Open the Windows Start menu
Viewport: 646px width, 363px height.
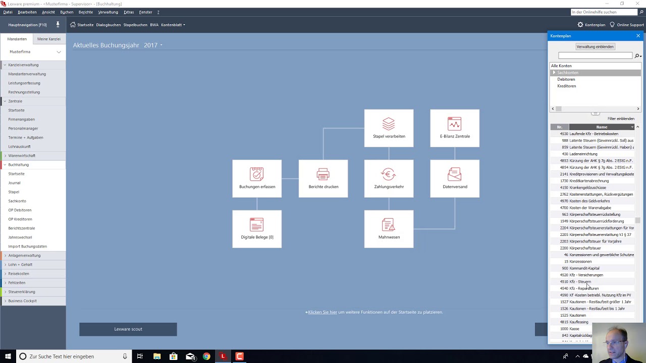point(8,356)
